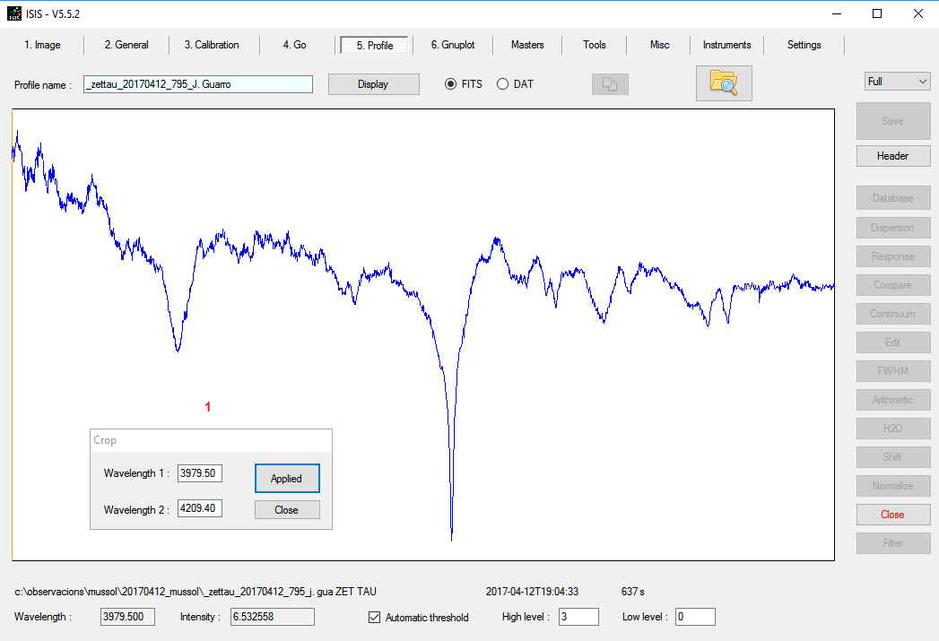Screen dimensions: 939x641
Task: Open the 3. Calibration tab
Action: point(212,45)
